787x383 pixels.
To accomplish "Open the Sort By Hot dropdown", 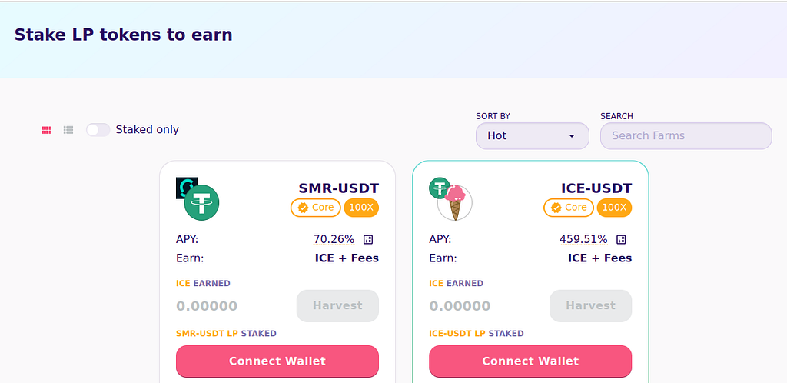I will [533, 136].
